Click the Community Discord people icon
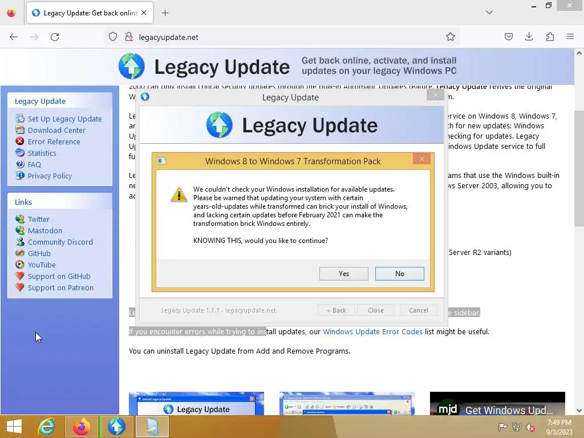The width and height of the screenshot is (584, 438). click(20, 242)
